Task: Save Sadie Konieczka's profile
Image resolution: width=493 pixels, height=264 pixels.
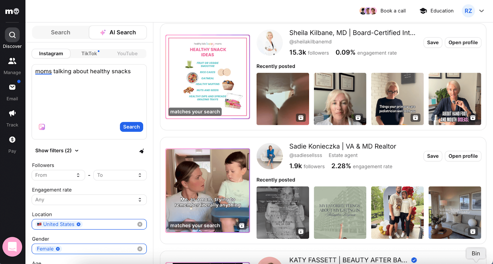Action: (433, 156)
